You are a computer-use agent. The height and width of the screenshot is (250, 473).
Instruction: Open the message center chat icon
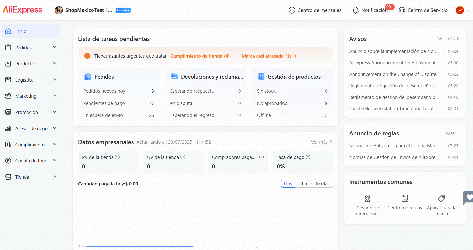point(292,10)
